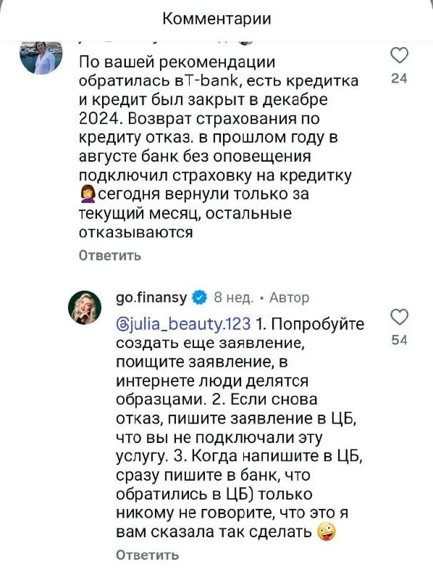Select go.finansy's reply text about ЦБ

(x=240, y=428)
